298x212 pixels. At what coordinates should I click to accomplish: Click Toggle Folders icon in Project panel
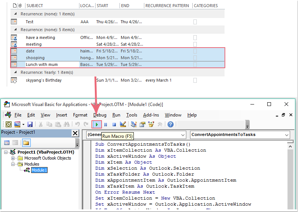pos(26,143)
